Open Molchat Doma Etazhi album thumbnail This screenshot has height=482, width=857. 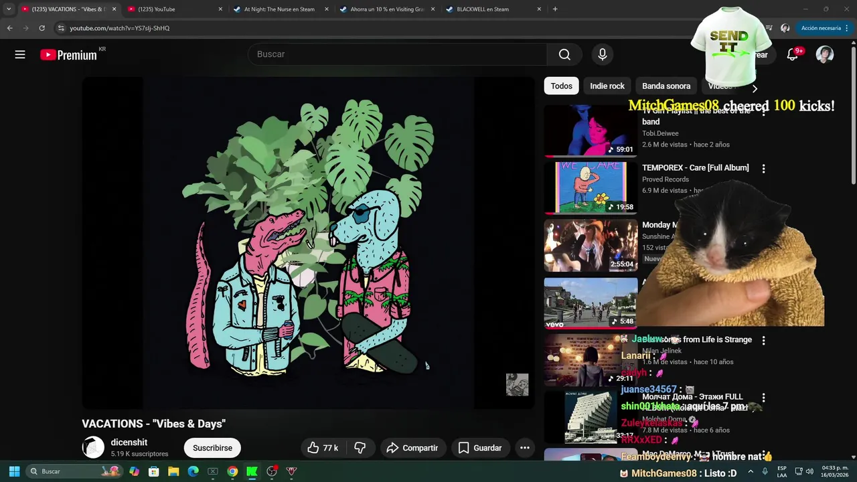point(591,418)
